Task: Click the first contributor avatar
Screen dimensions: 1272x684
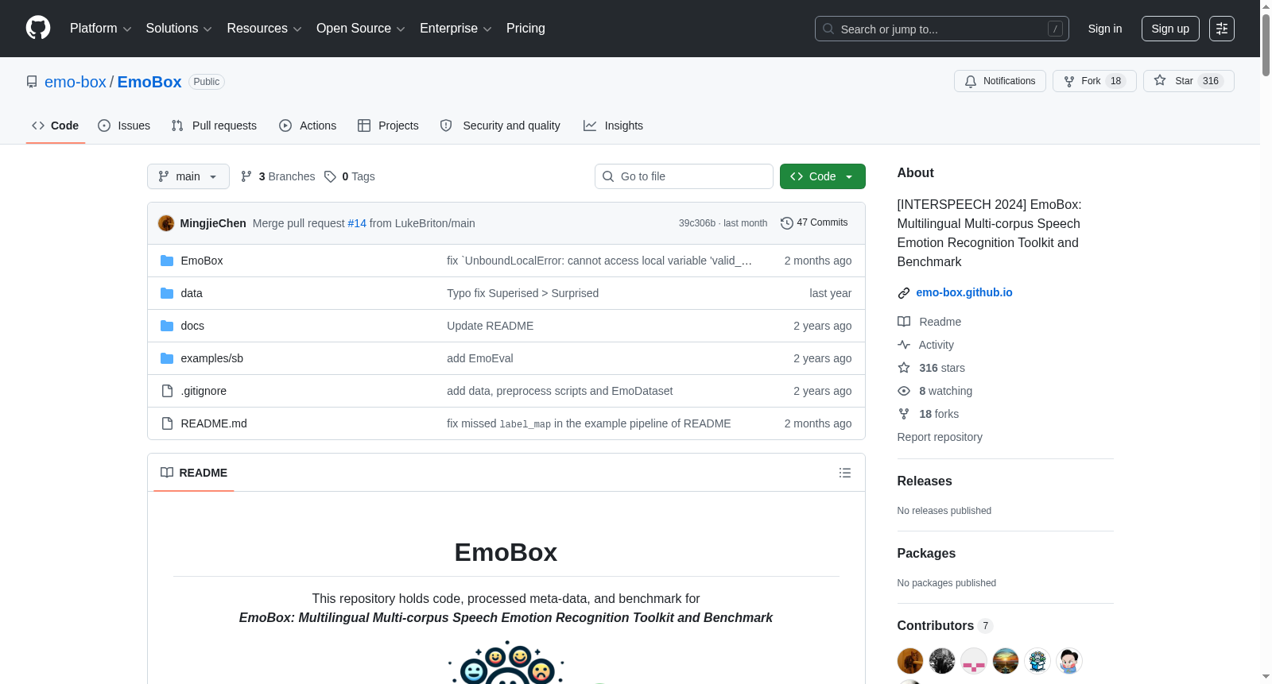Action: [910, 661]
